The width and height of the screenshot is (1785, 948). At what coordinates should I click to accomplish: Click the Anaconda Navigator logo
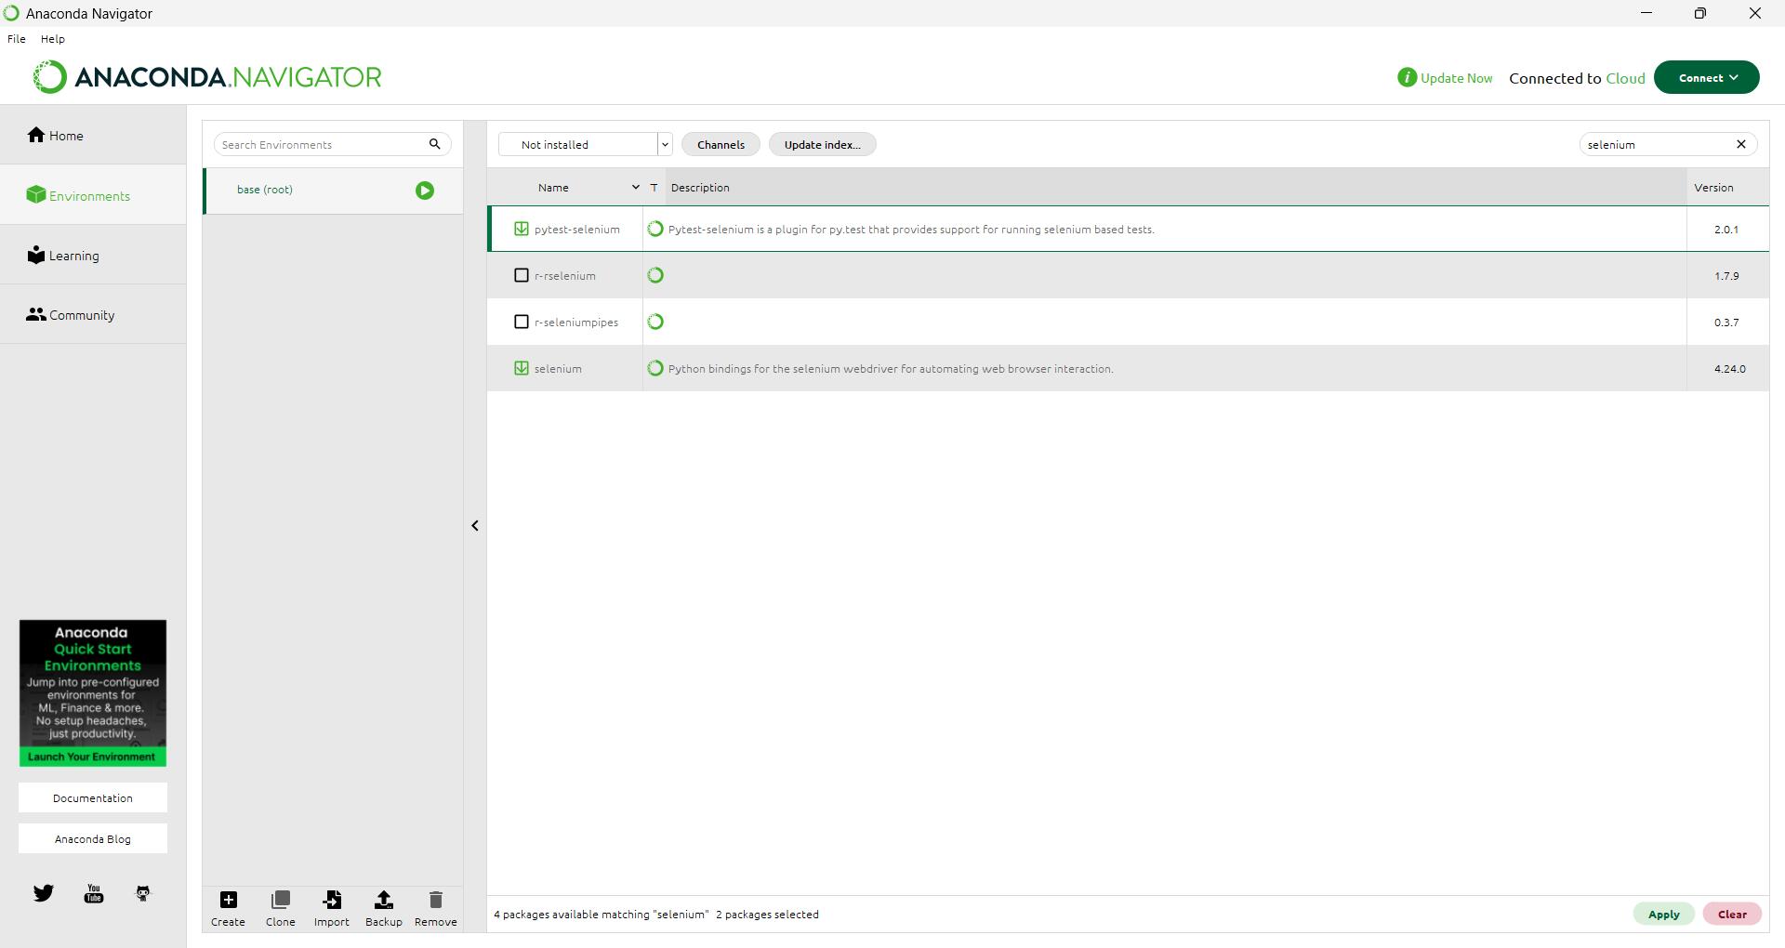(x=207, y=77)
